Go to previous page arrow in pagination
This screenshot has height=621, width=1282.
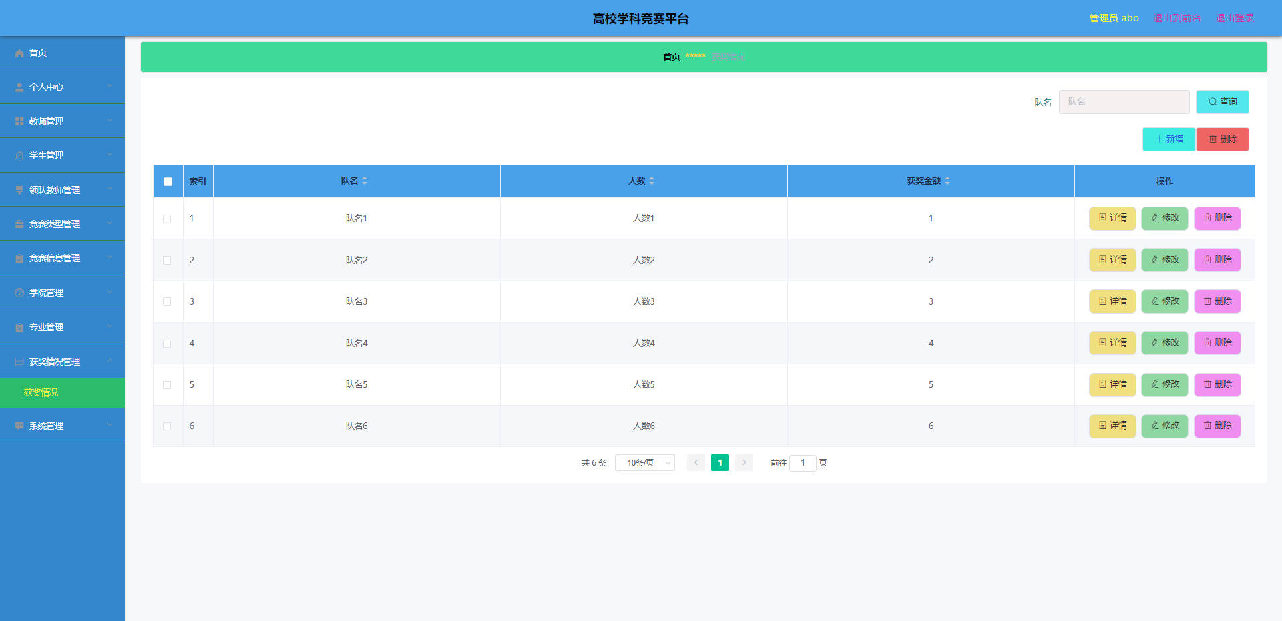696,463
